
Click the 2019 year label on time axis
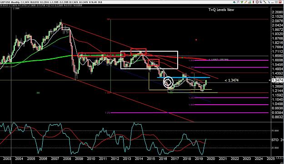pyautogui.click(x=199, y=159)
